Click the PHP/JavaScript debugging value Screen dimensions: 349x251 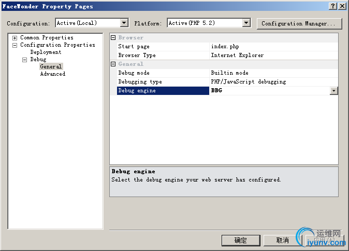pyautogui.click(x=273, y=82)
